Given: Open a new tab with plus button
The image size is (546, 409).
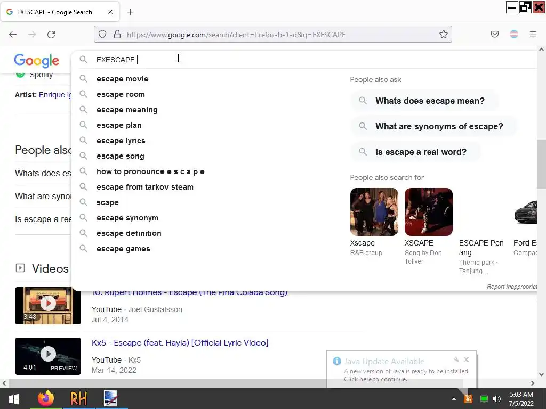Looking at the screenshot, I should pyautogui.click(x=130, y=12).
